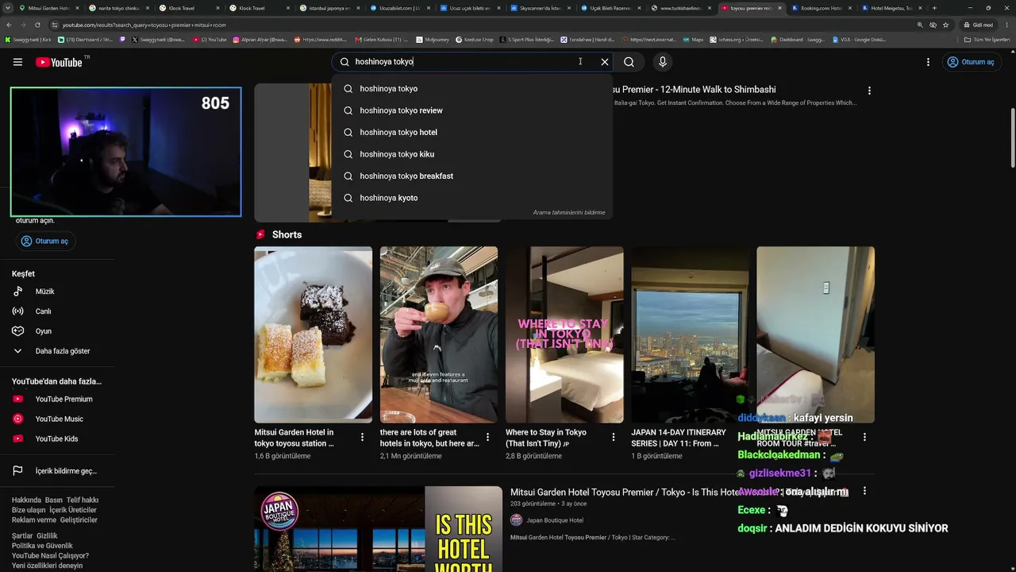1016x572 pixels.
Task: Expand 'Daha fazla göster' in sidebar
Action: 57,351
